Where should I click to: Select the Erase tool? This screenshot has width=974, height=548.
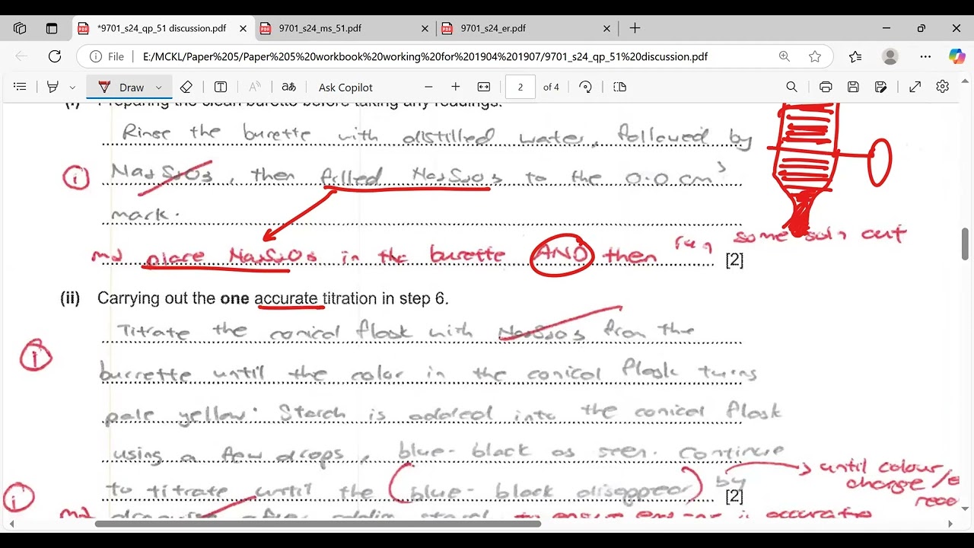pyautogui.click(x=186, y=87)
